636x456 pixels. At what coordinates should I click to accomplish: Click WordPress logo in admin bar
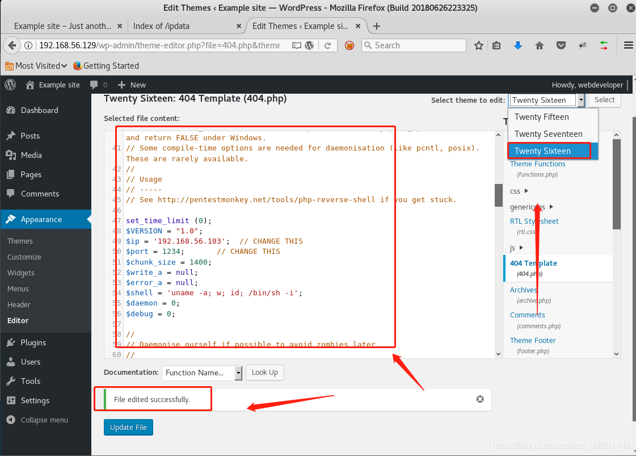coord(10,85)
